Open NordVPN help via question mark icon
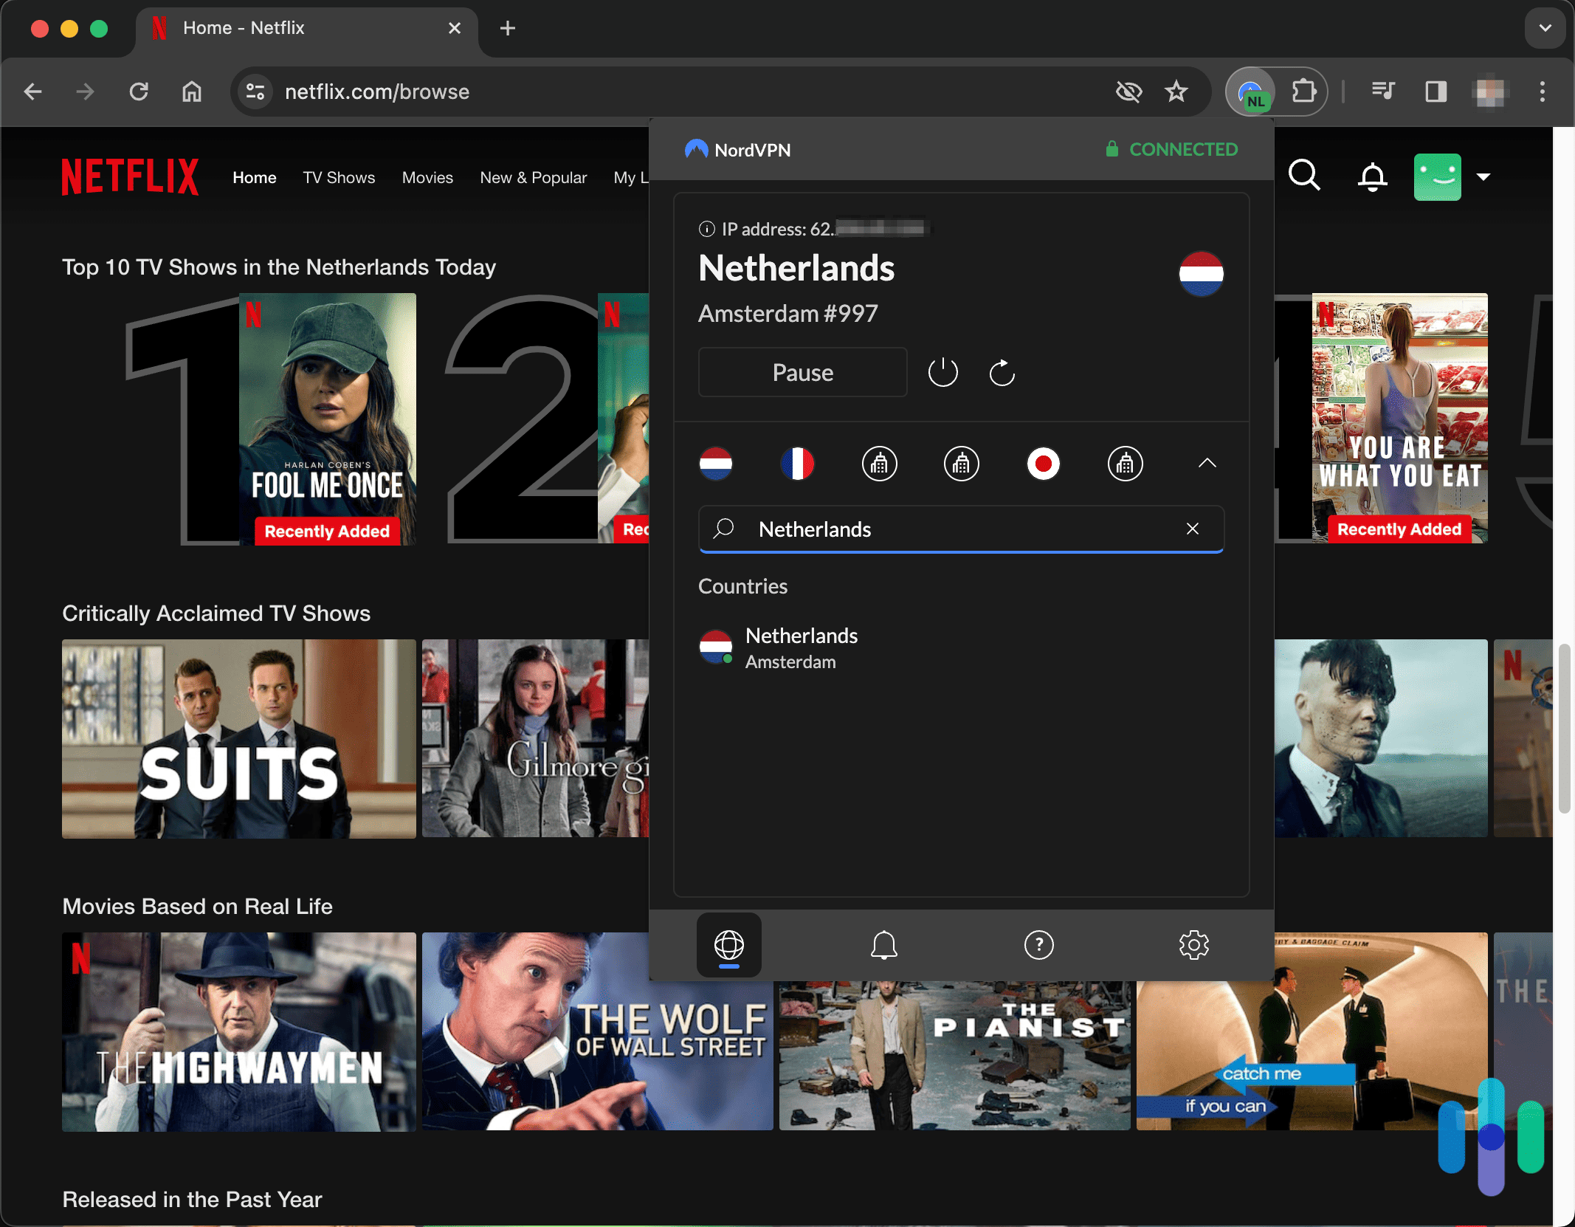The height and width of the screenshot is (1227, 1575). [1038, 945]
